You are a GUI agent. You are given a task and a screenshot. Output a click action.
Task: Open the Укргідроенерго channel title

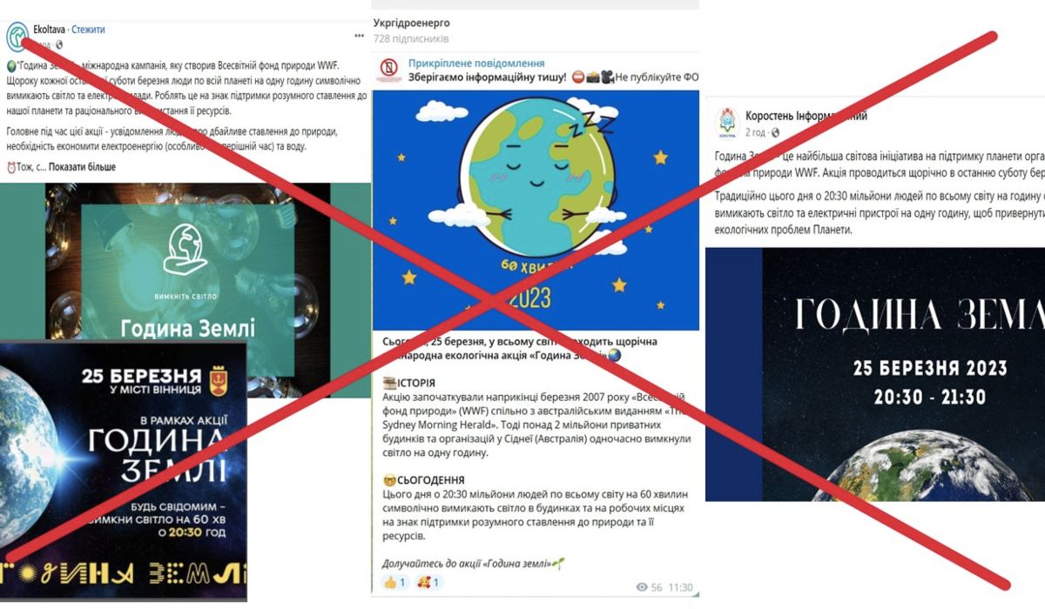click(x=411, y=23)
